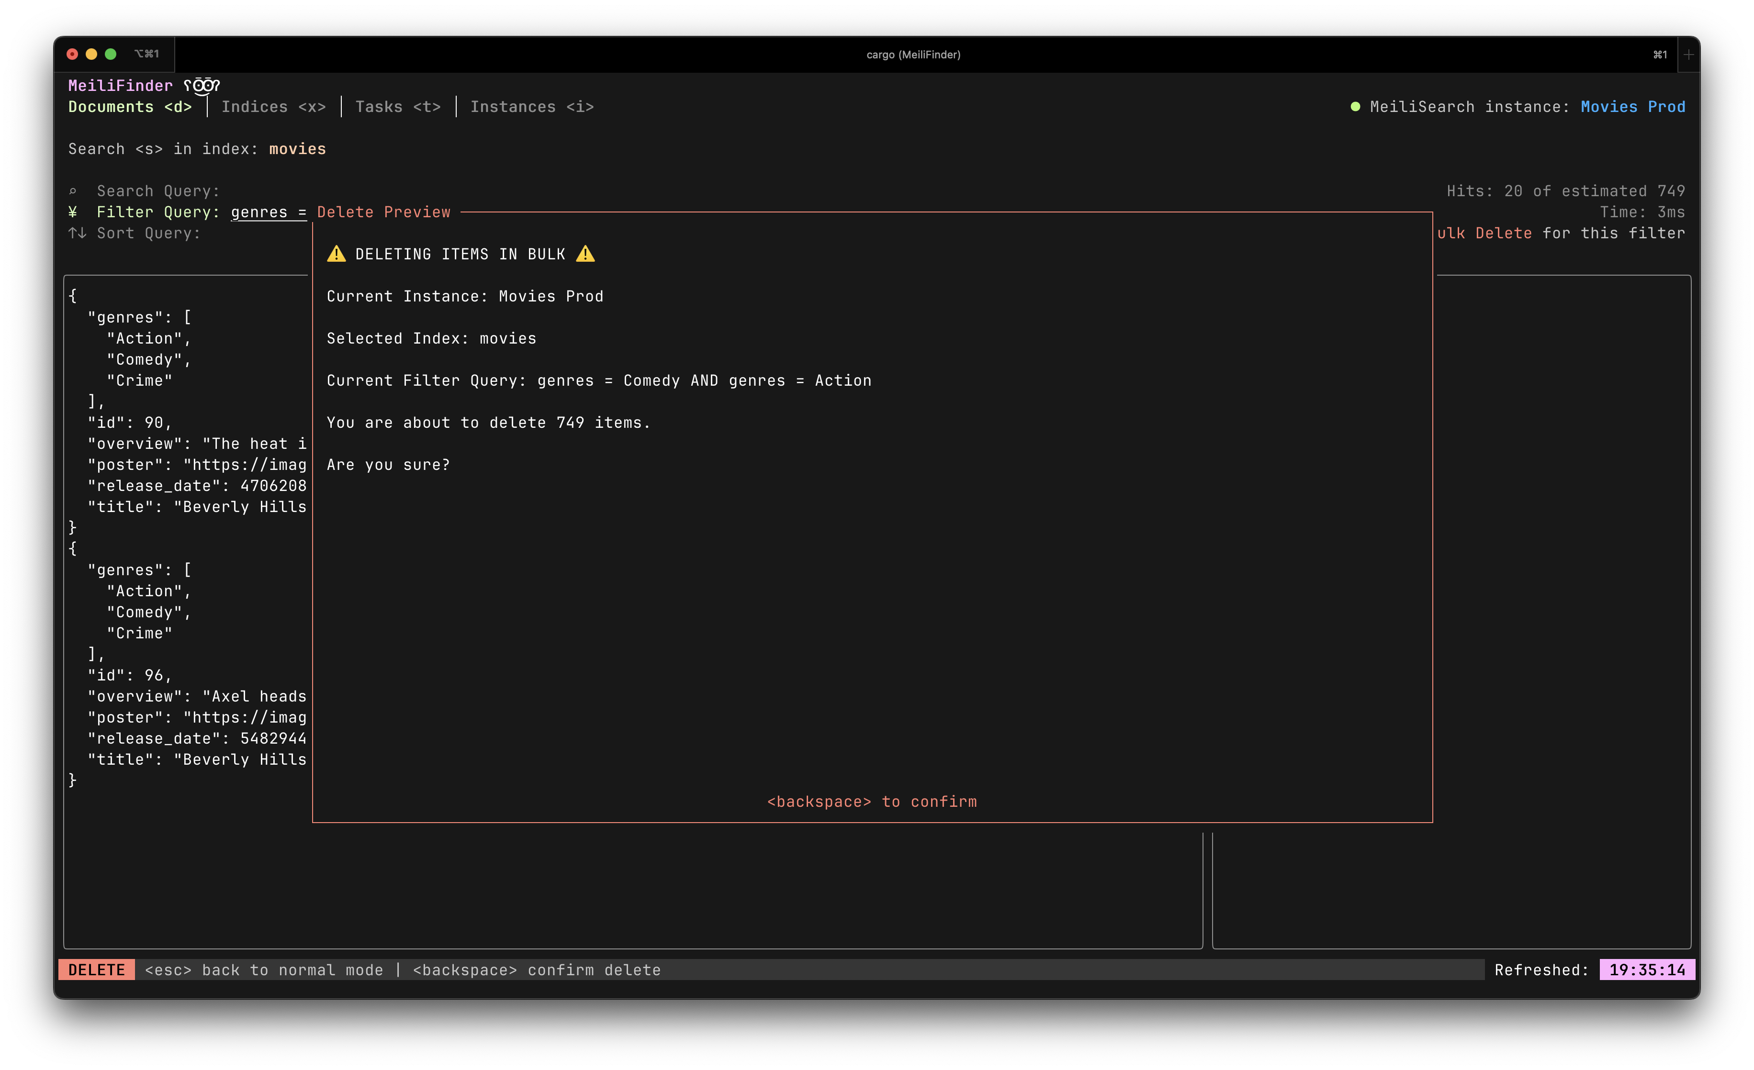
Task: Click the overview 'The heat i' line
Action: tap(197, 444)
